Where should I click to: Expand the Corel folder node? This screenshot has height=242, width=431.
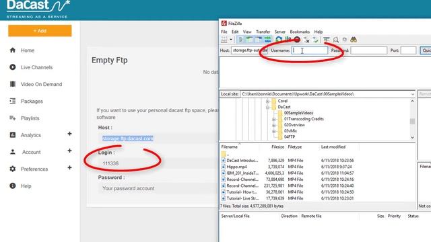267,102
